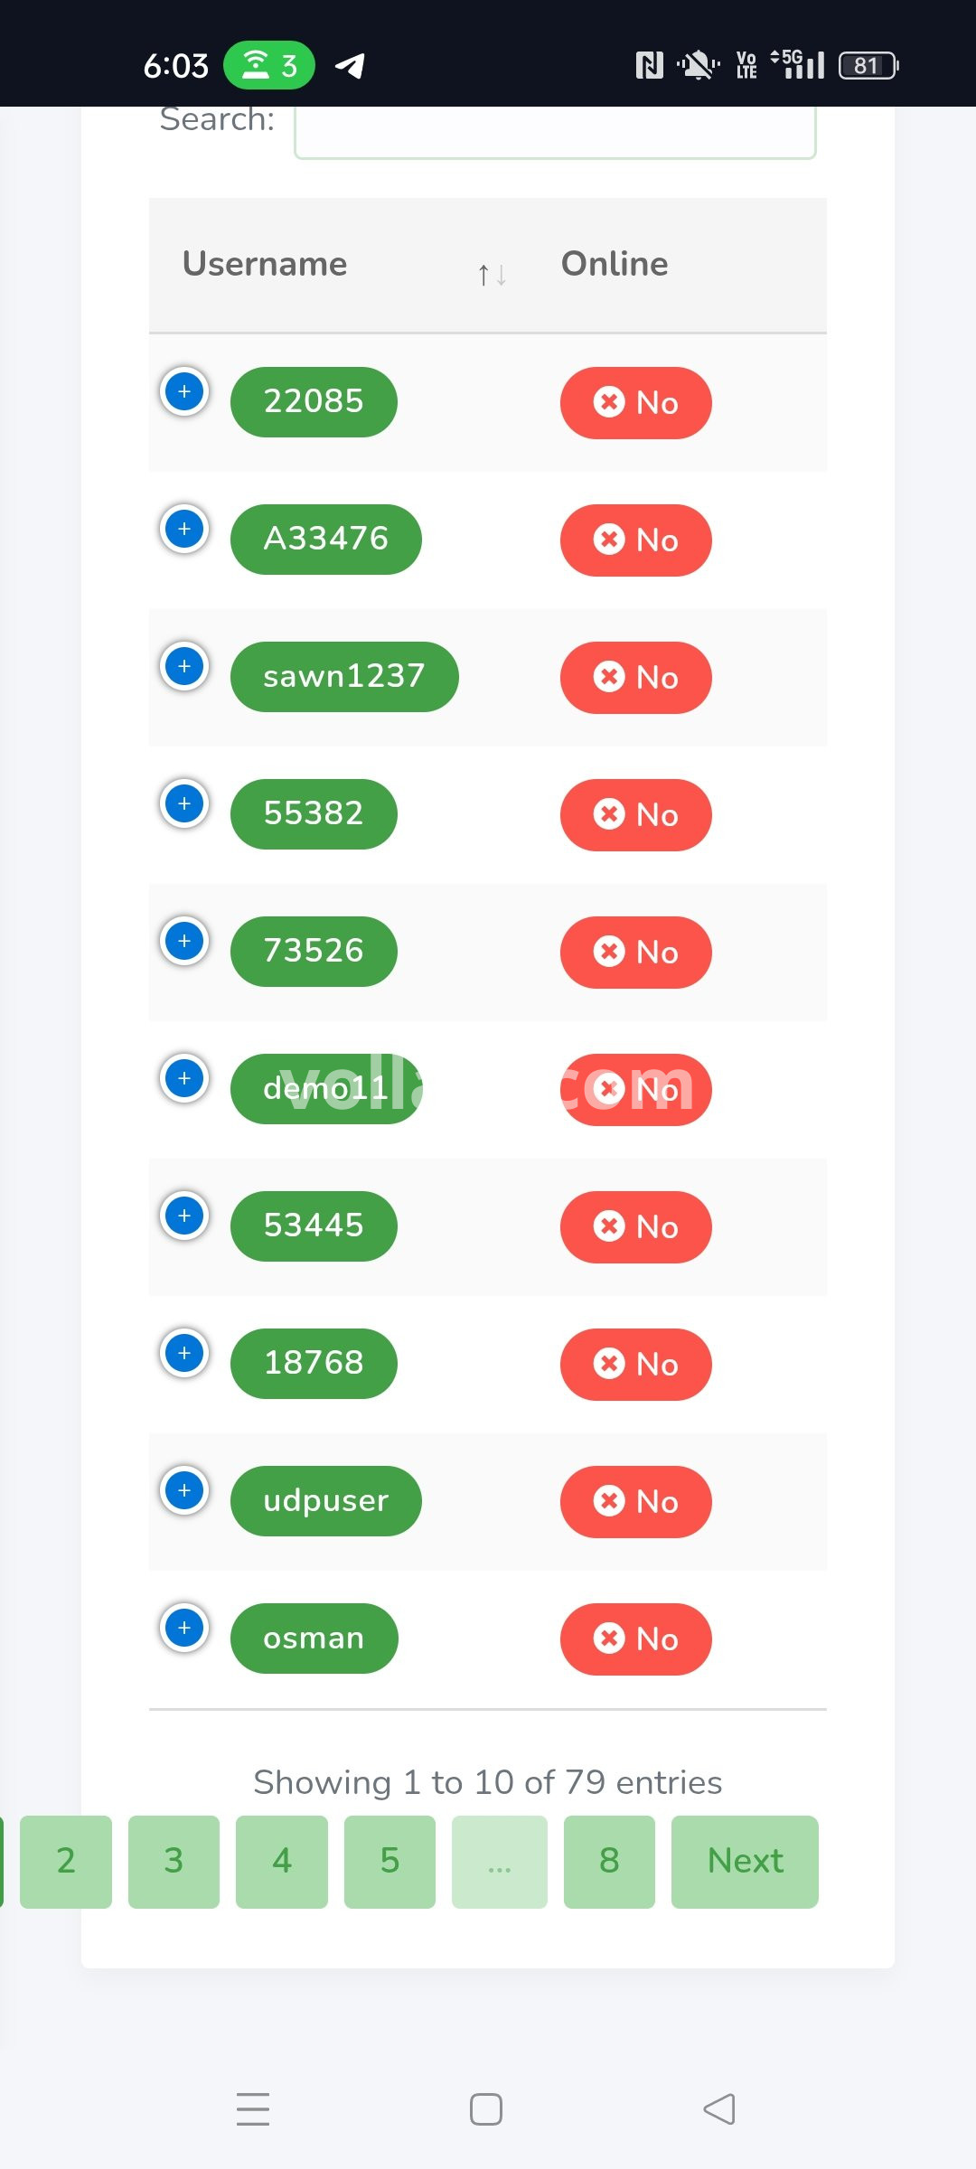Go to pagination page 2
Screen dimensions: 976x2169
pos(66,1862)
